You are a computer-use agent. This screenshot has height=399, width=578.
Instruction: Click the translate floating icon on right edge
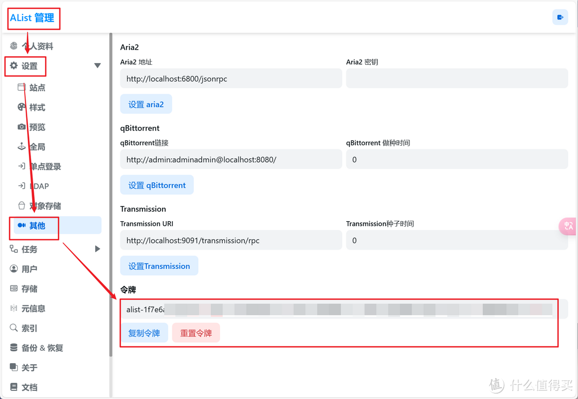[568, 227]
